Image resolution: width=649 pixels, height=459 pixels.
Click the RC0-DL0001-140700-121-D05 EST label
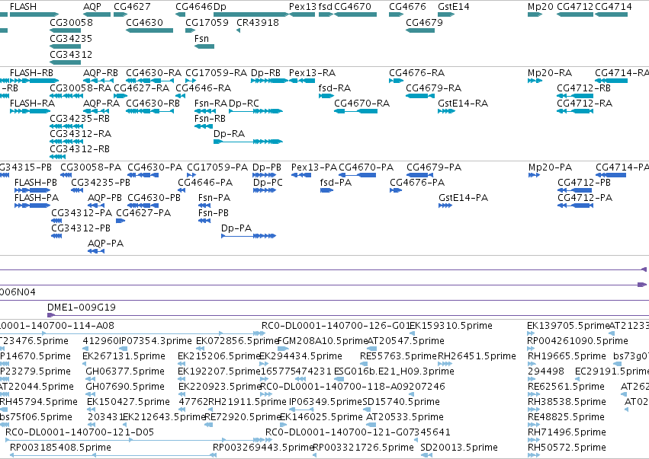tap(79, 432)
